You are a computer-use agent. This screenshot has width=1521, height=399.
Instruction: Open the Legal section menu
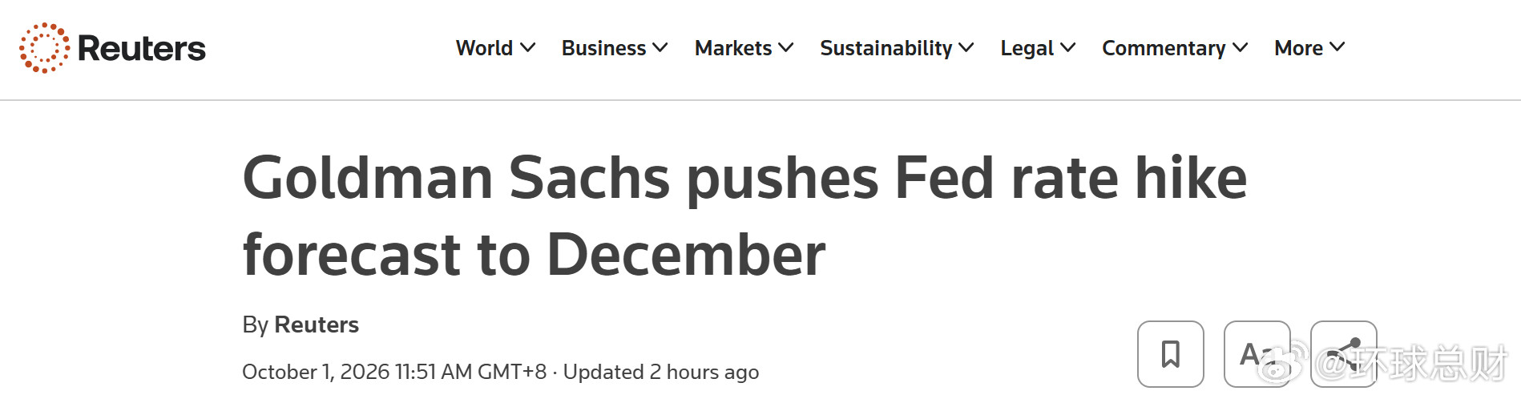1027,48
